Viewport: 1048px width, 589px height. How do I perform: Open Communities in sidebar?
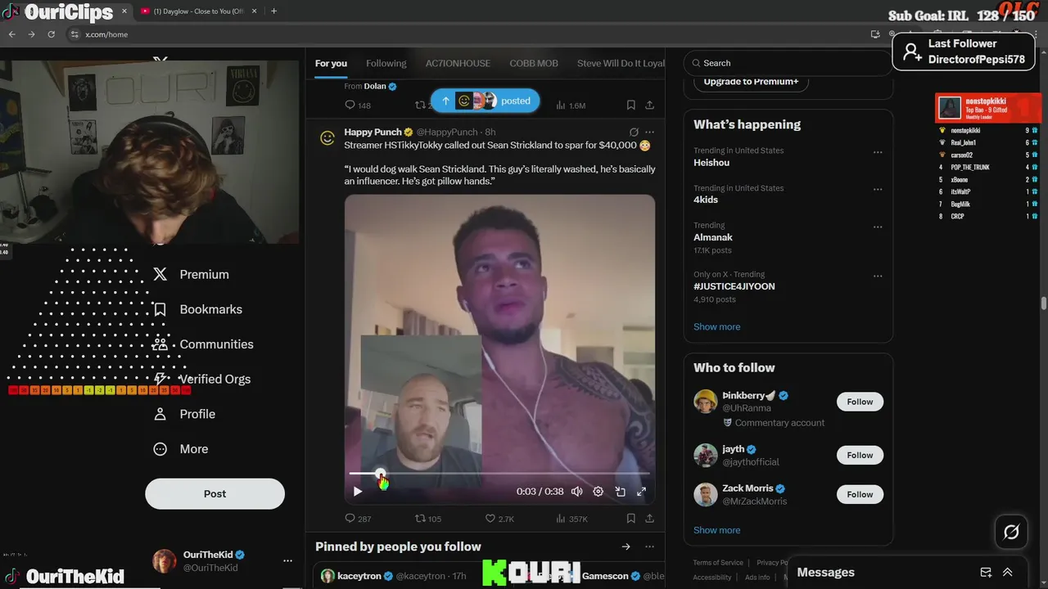[204, 344]
